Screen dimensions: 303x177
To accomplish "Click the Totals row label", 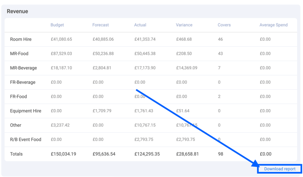I will (x=16, y=154).
